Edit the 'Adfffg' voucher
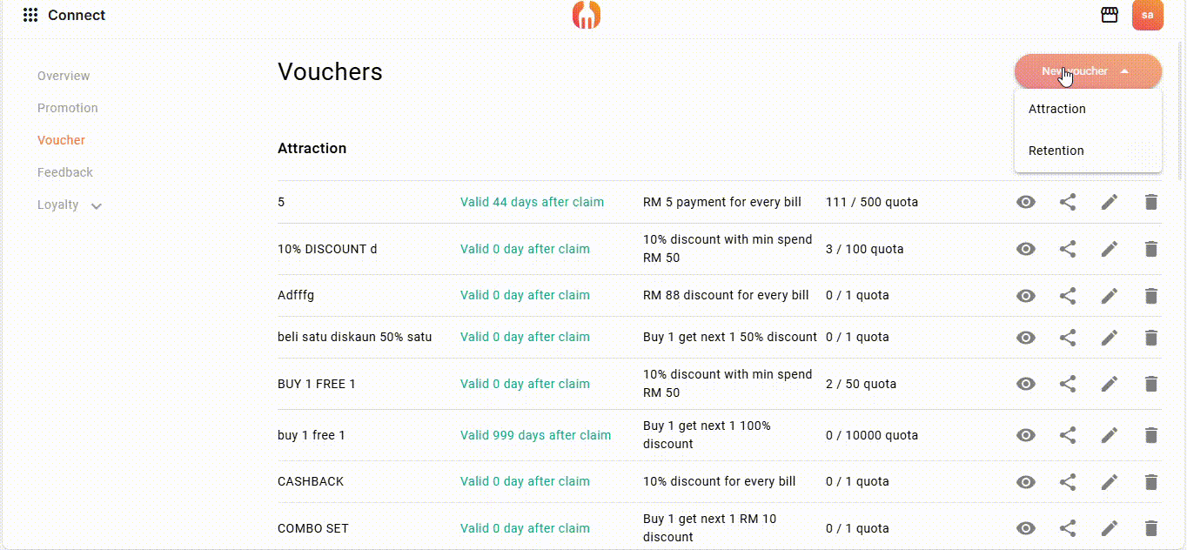Viewport: 1187px width, 550px height. pos(1109,295)
